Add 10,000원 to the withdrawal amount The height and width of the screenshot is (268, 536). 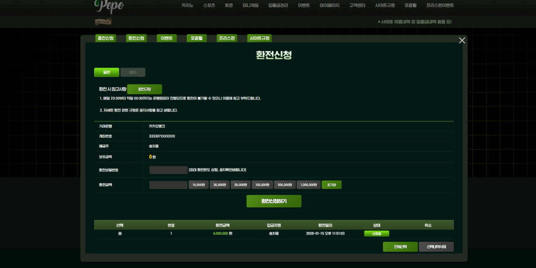[x=198, y=185]
